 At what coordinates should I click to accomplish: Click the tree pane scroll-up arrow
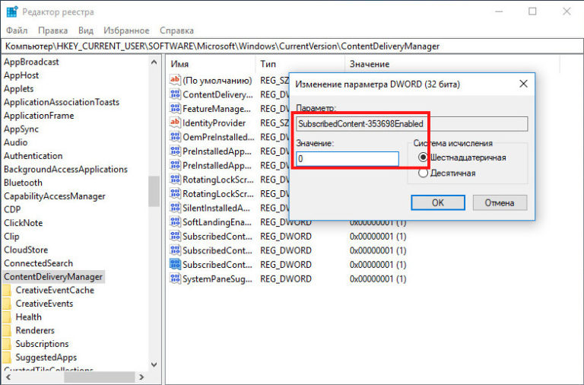point(154,62)
